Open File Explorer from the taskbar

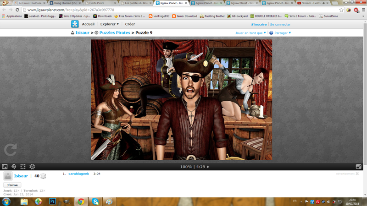(x=24, y=201)
